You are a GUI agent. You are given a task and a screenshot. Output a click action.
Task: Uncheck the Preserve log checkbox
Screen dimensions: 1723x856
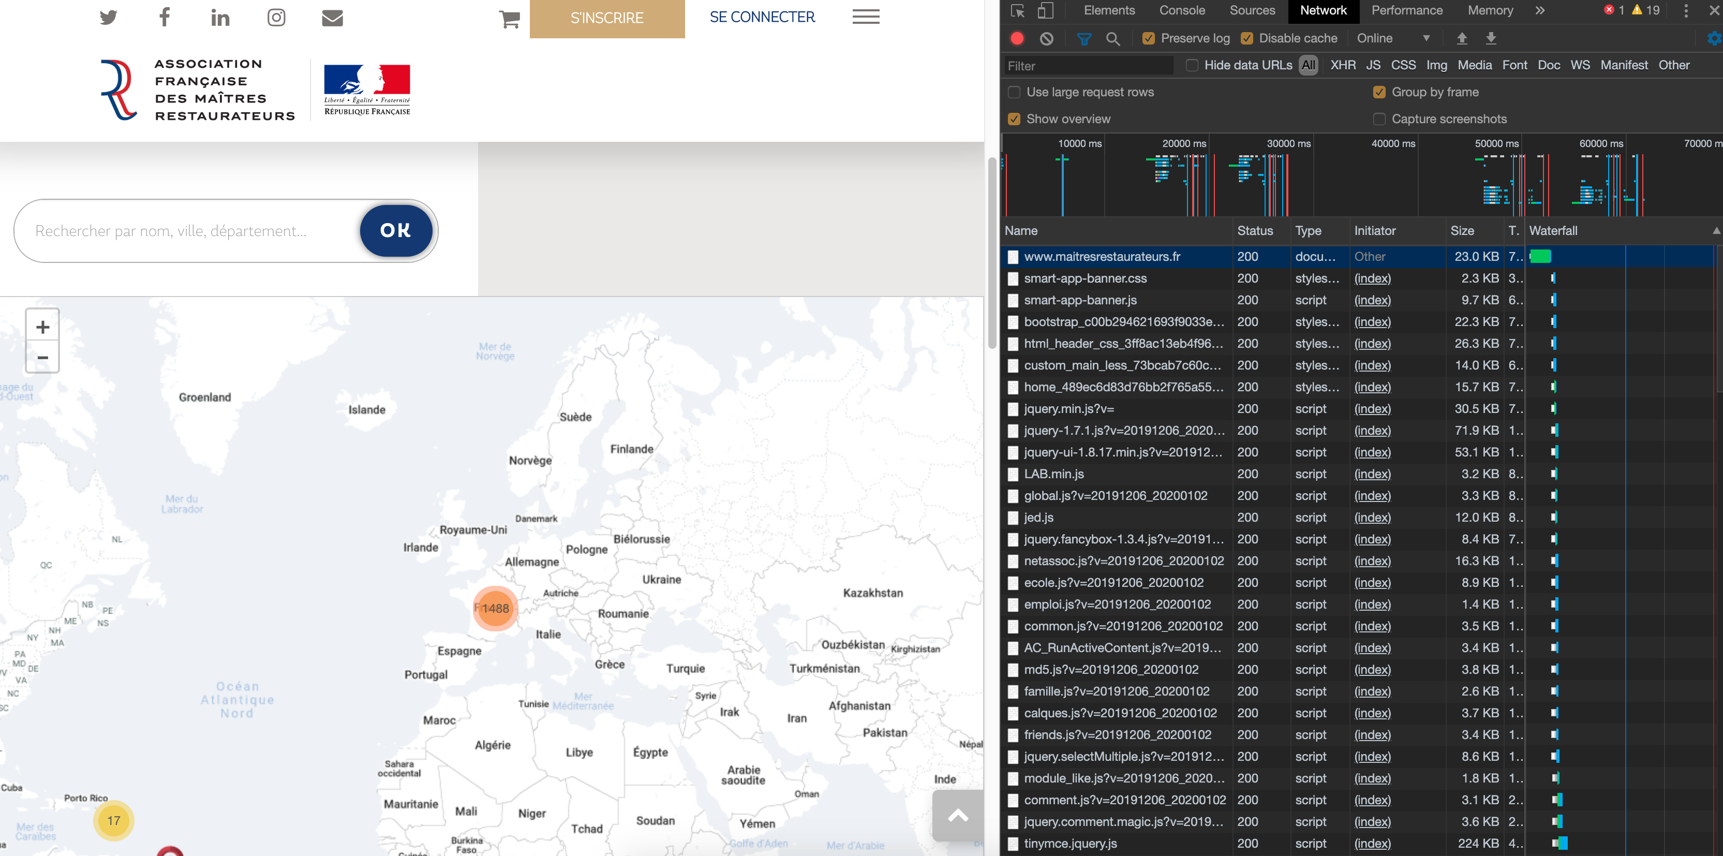tap(1149, 38)
